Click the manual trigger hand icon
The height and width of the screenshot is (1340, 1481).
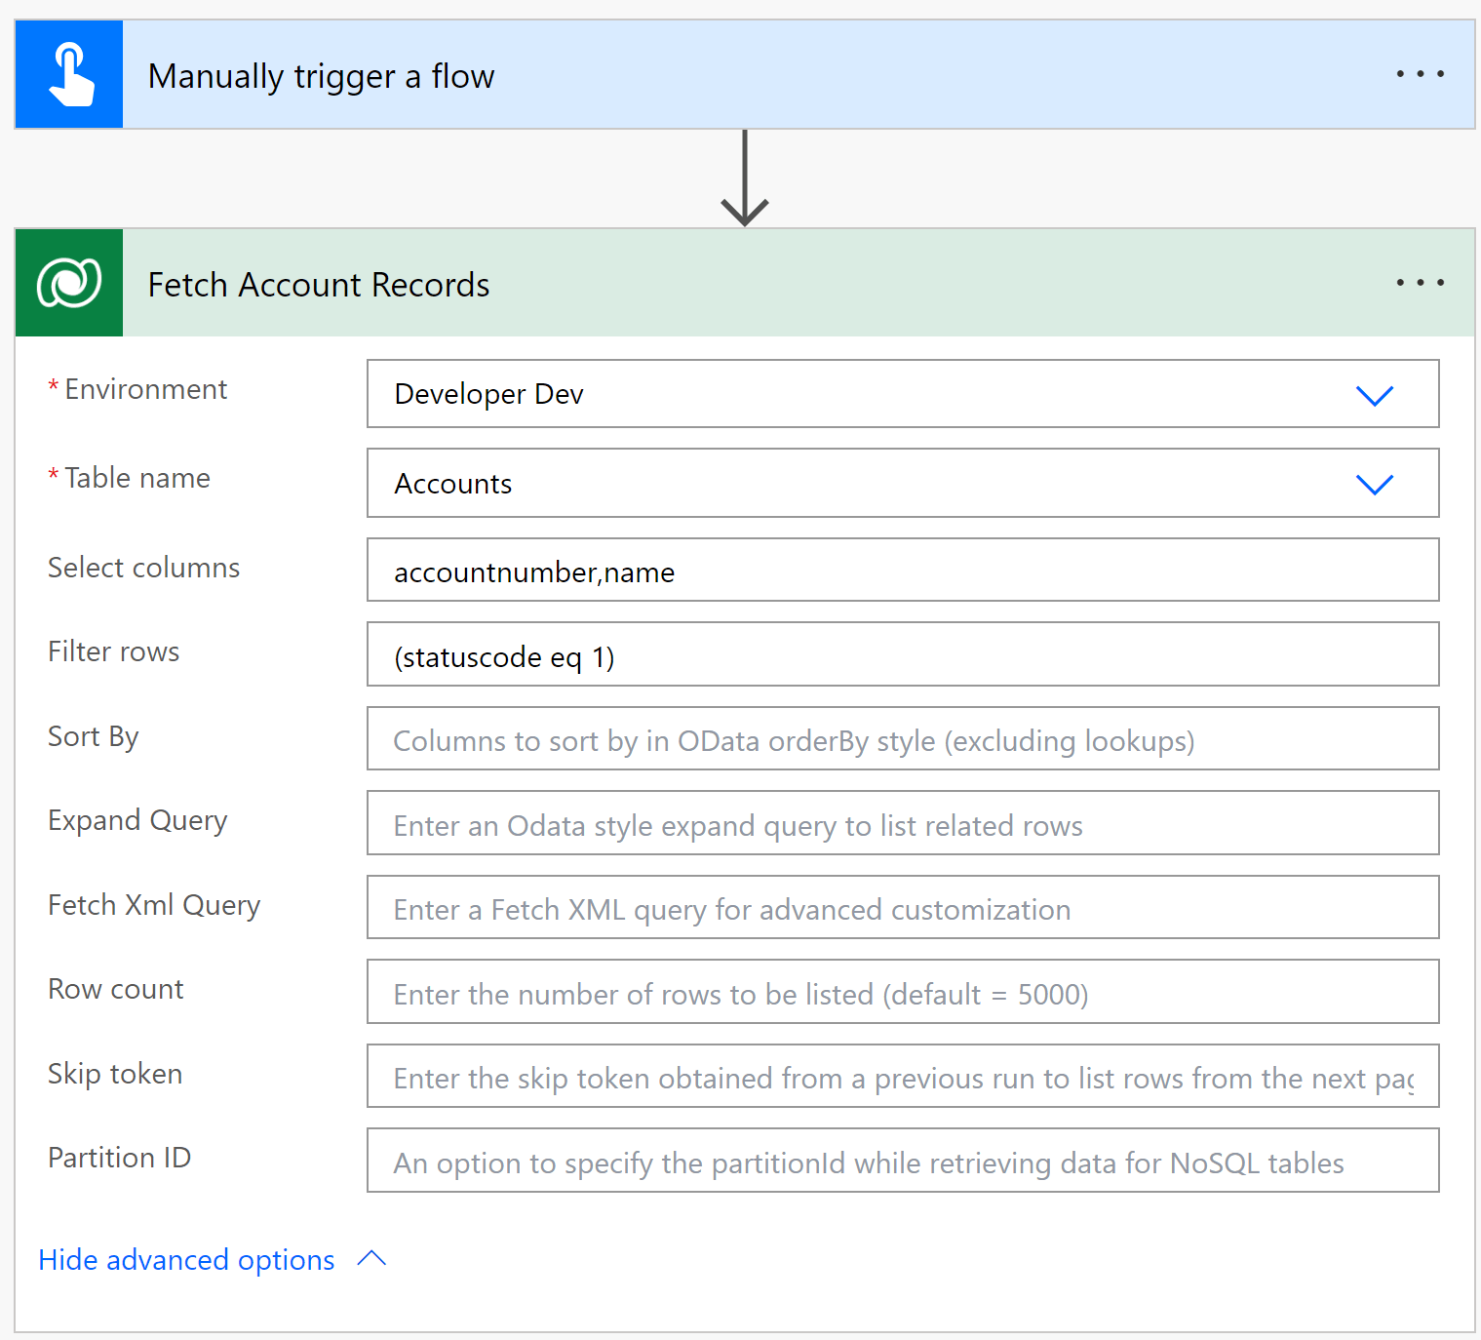[69, 74]
